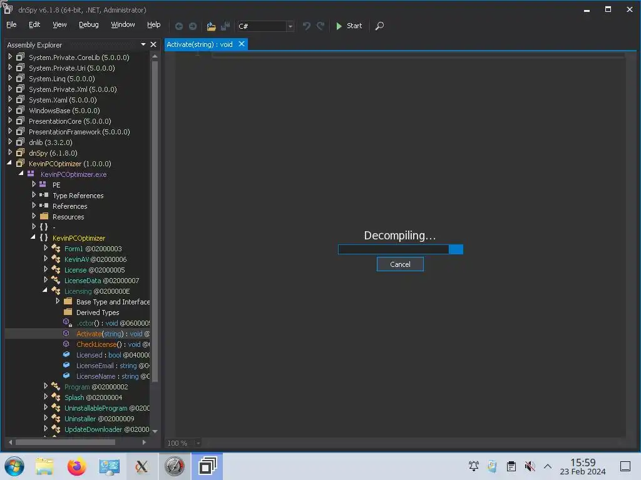This screenshot has height=480, width=641.
Task: Open the Window menu
Action: click(123, 24)
